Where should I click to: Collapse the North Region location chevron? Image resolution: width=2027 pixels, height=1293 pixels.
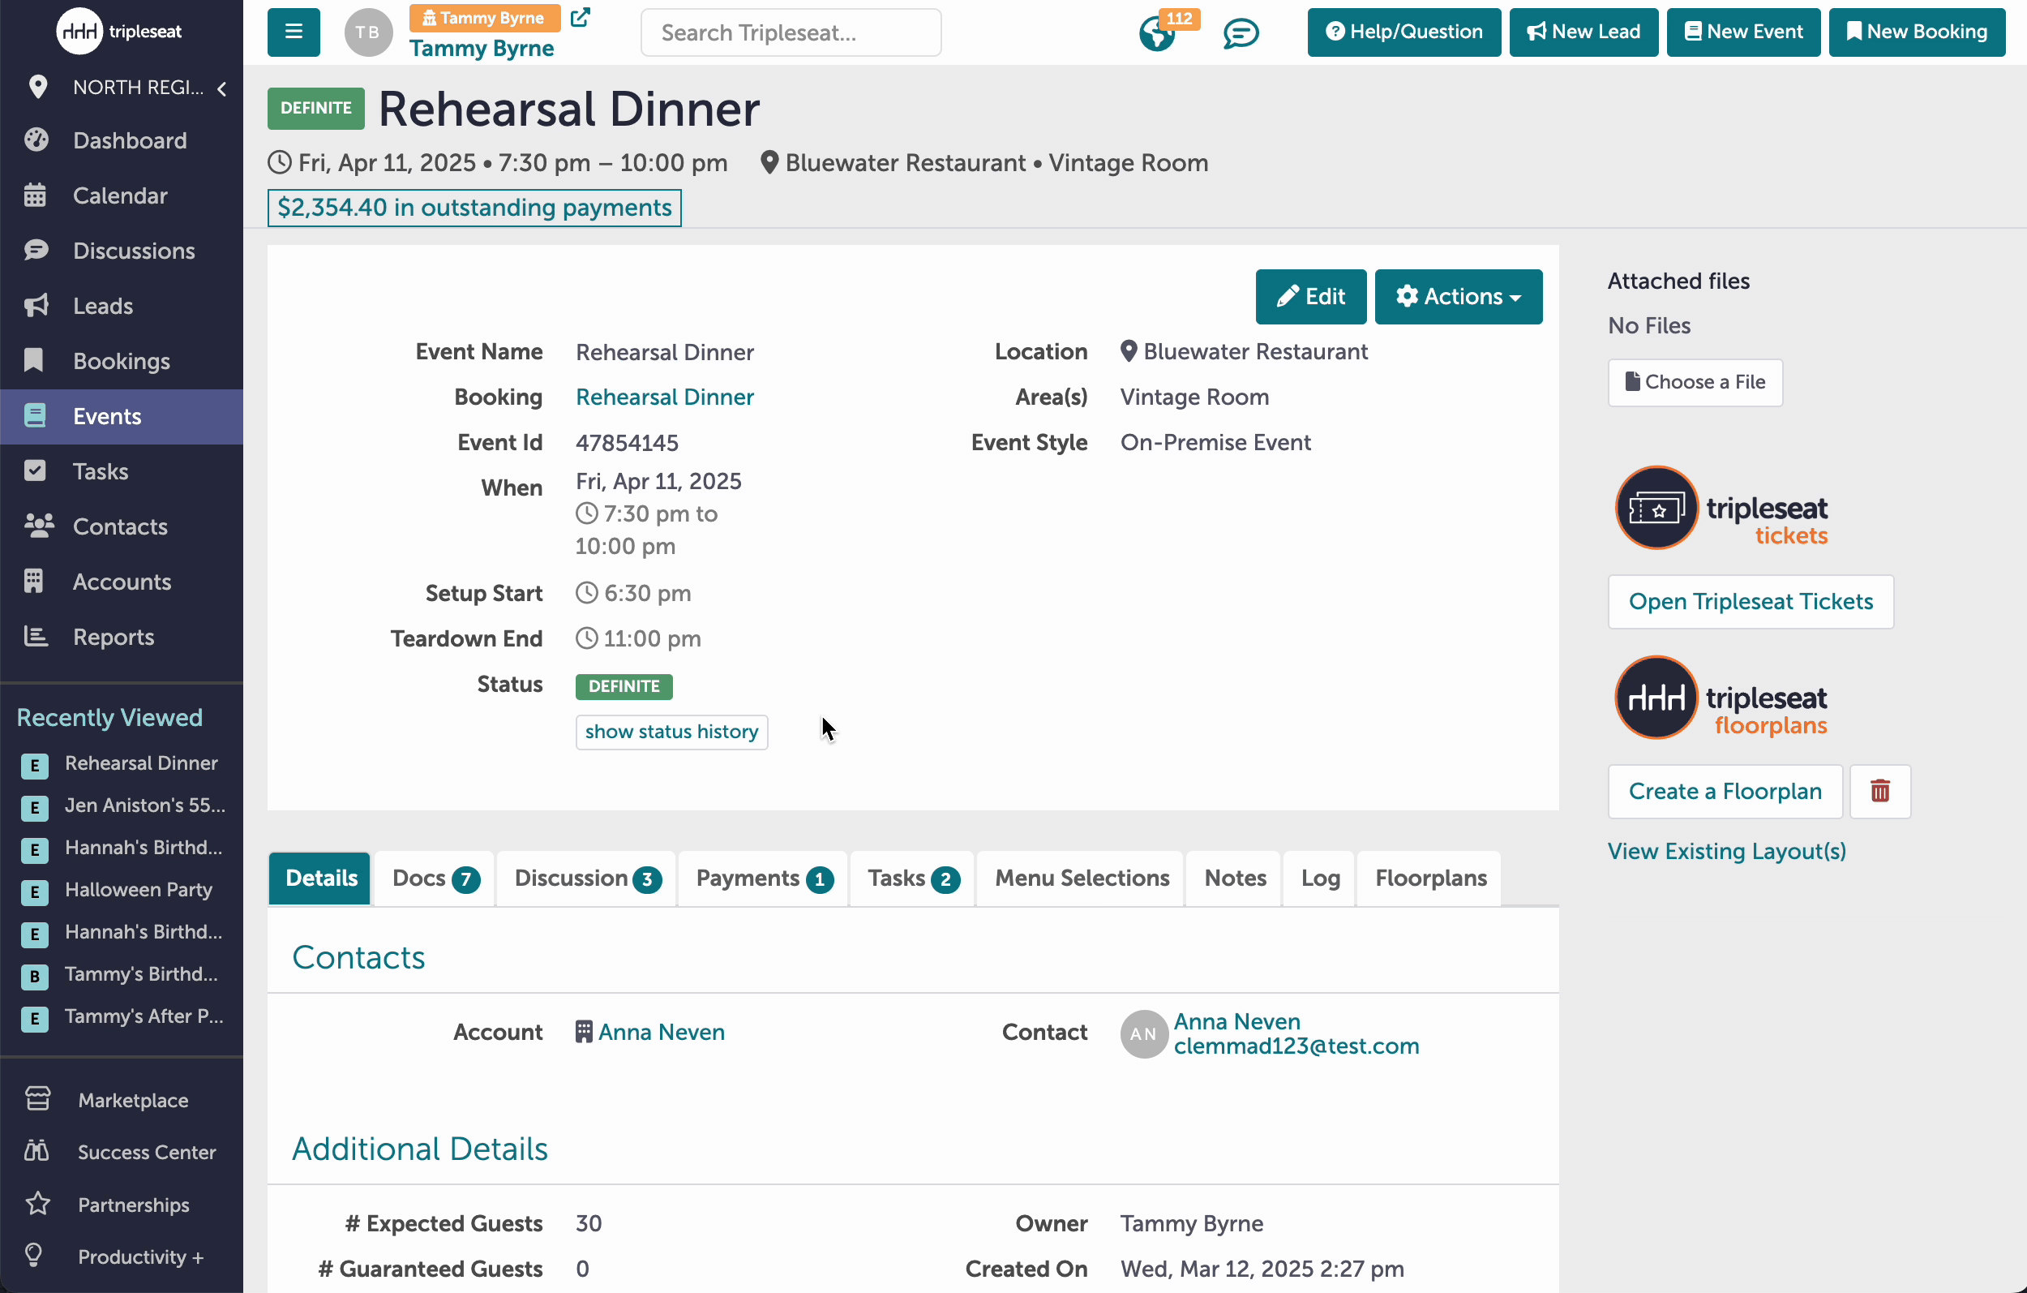click(221, 88)
